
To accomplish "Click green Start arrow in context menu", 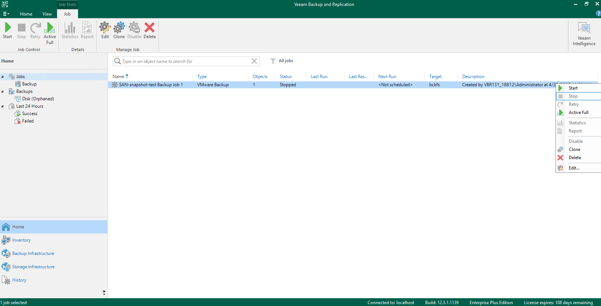I will (560, 88).
